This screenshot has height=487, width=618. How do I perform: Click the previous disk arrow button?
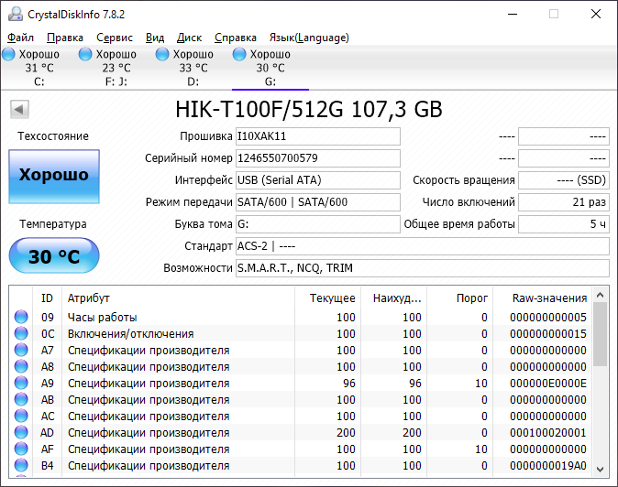click(19, 109)
